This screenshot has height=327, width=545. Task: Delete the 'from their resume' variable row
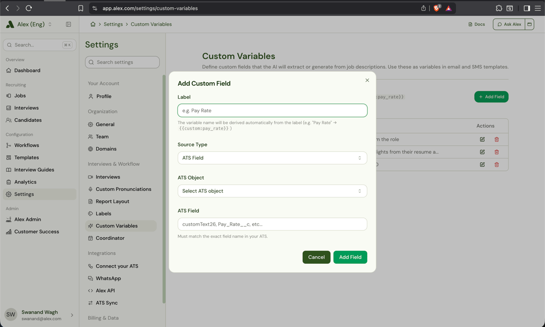click(496, 152)
